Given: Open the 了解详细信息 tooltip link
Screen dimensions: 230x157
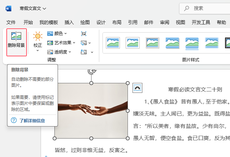Looking at the screenshot, I should 32,120.
